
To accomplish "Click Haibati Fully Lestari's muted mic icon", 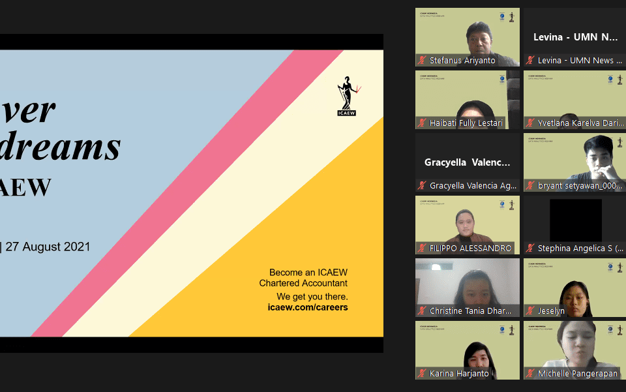I will pyautogui.click(x=423, y=123).
